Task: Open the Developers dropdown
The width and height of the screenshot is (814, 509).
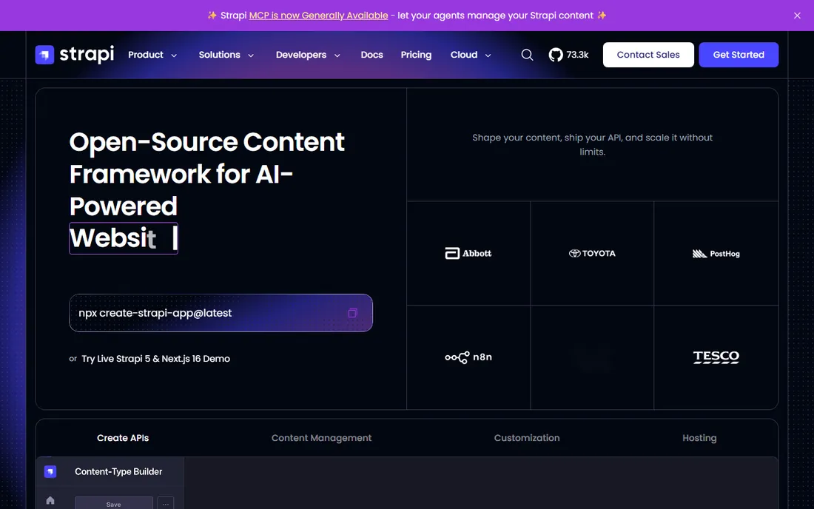Action: [308, 55]
